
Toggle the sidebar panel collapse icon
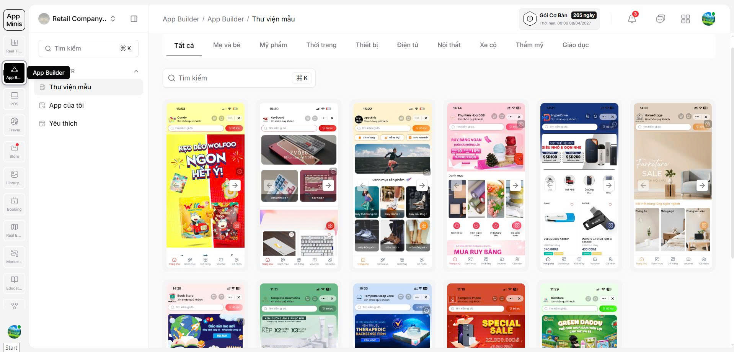click(x=134, y=19)
